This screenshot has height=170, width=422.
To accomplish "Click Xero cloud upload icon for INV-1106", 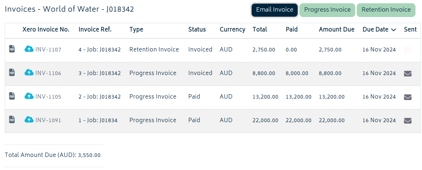I will (x=29, y=72).
